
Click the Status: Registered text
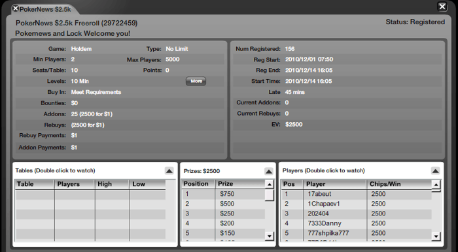pyautogui.click(x=415, y=22)
